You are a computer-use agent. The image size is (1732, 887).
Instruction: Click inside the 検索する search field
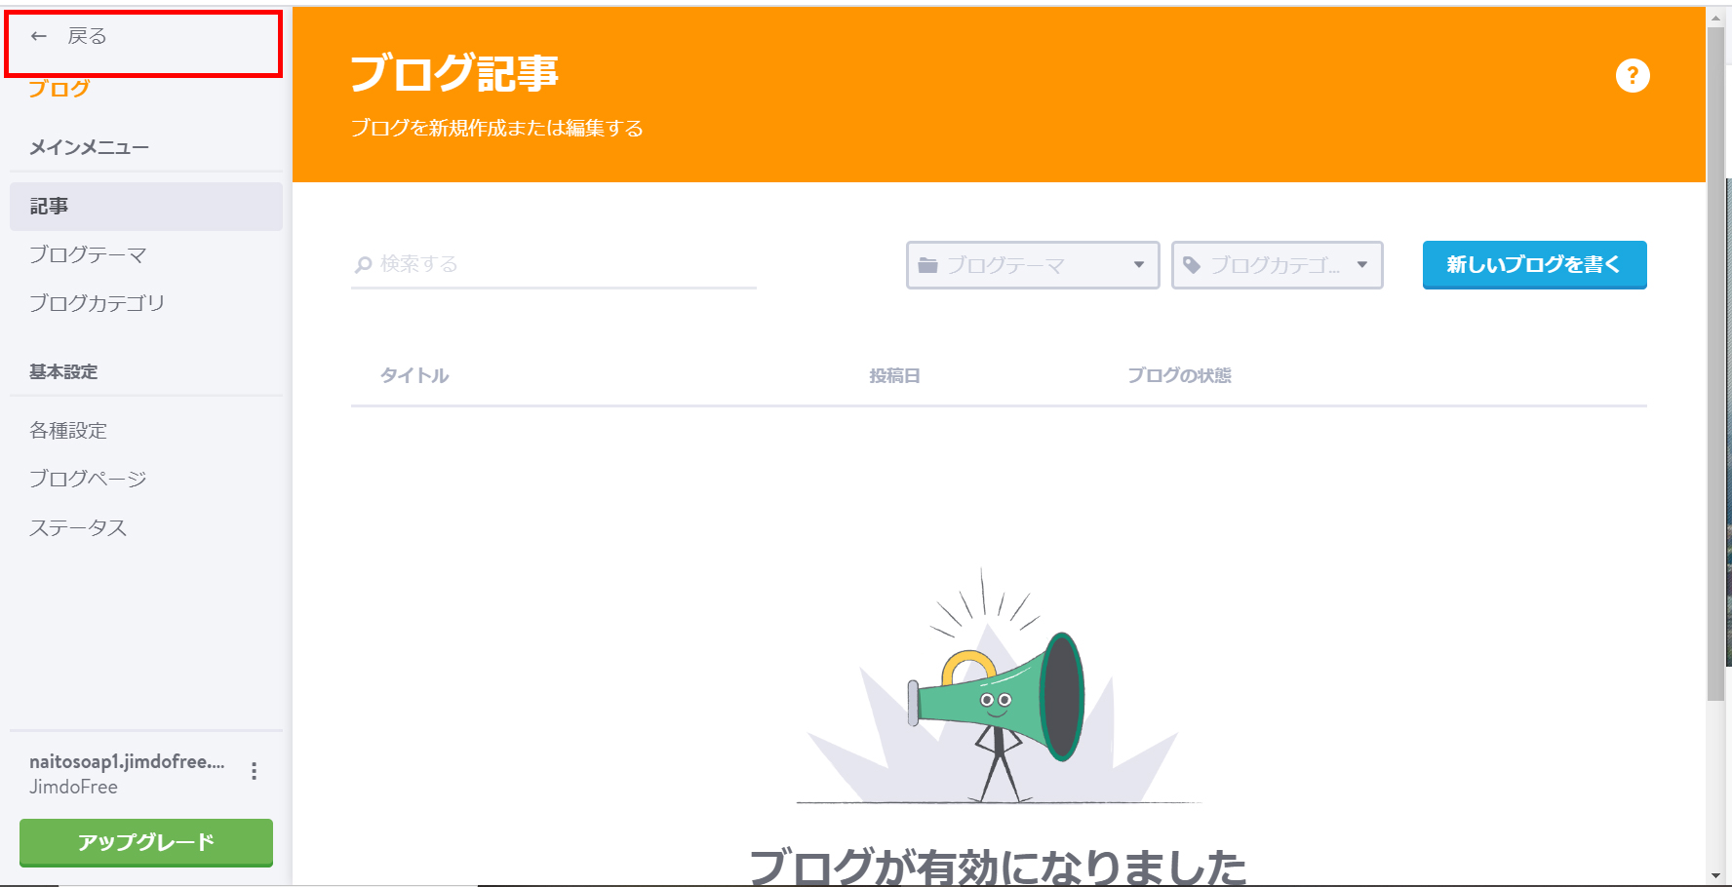[546, 263]
